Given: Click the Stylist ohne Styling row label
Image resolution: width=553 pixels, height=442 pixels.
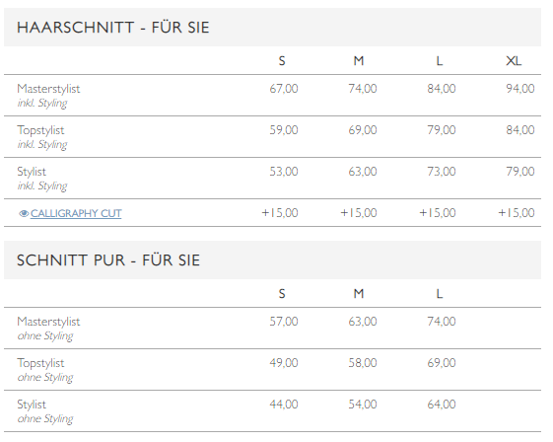Looking at the screenshot, I should (x=44, y=411).
